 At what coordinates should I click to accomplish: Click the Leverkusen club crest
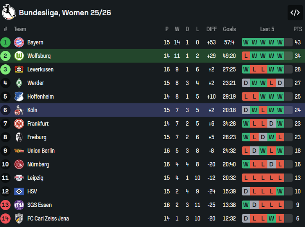[x=19, y=69]
